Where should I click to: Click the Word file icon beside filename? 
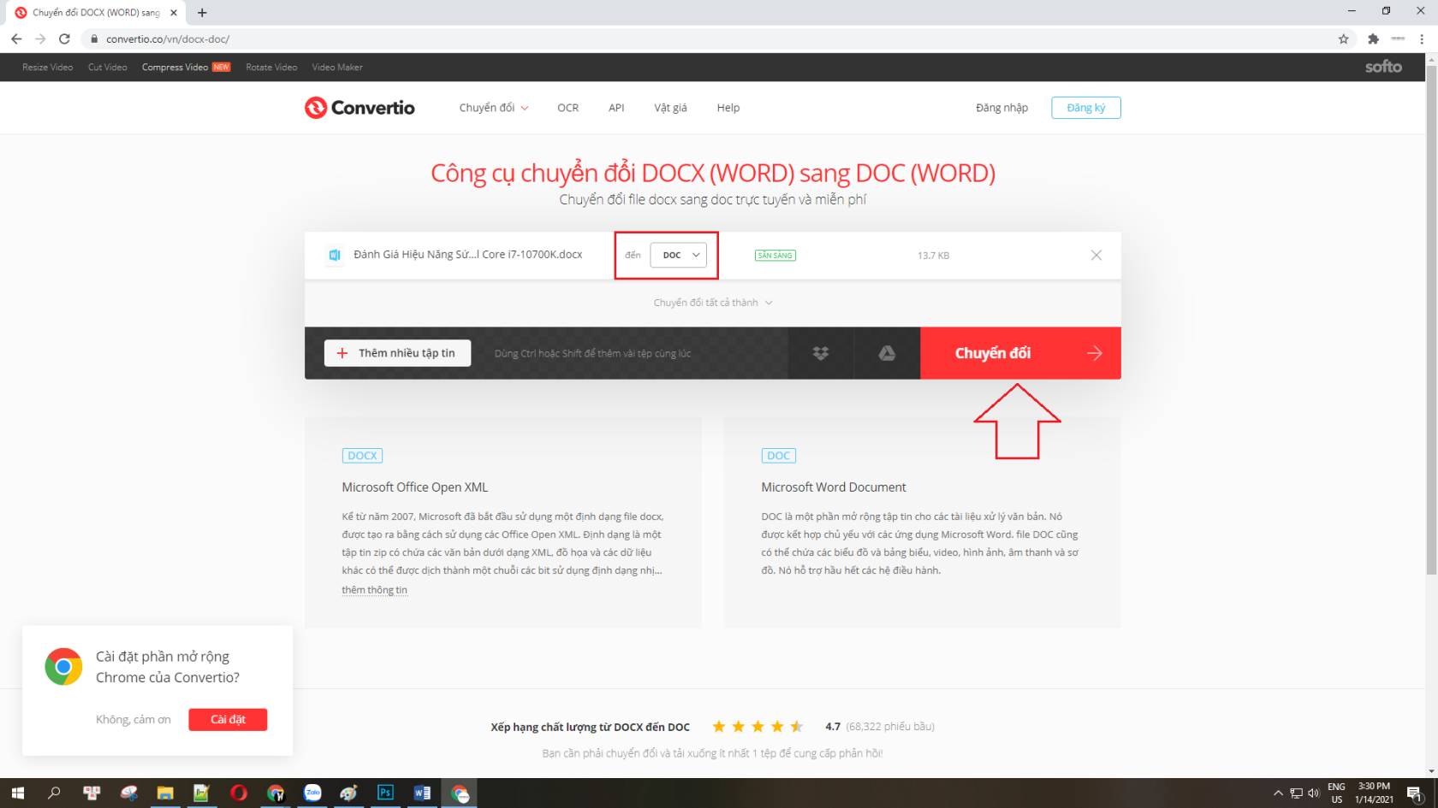click(x=335, y=255)
